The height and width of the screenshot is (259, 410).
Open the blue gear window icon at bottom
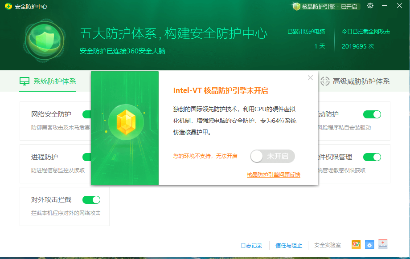click(369, 244)
